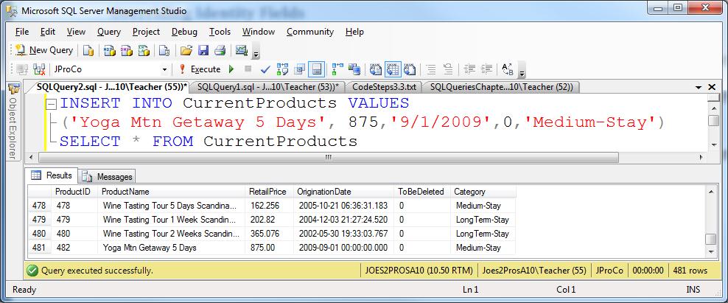Viewport: 728px width, 303px height.
Task: Decrease the indent of selected lines
Action: coord(470,69)
